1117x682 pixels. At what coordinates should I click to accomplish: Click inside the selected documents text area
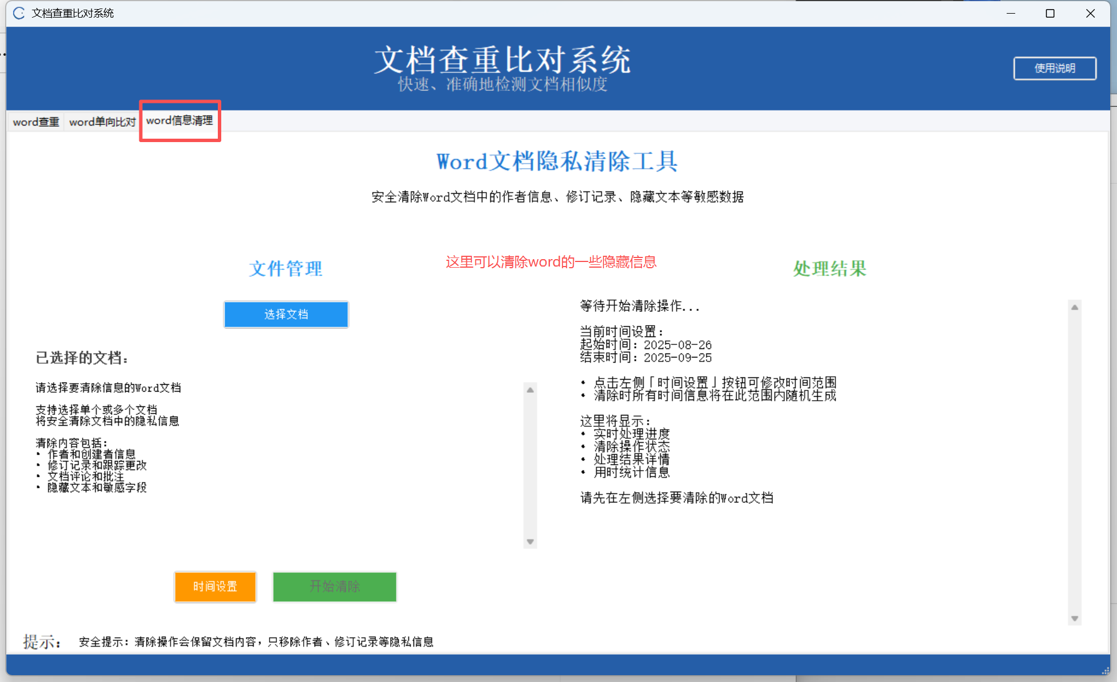(x=279, y=466)
